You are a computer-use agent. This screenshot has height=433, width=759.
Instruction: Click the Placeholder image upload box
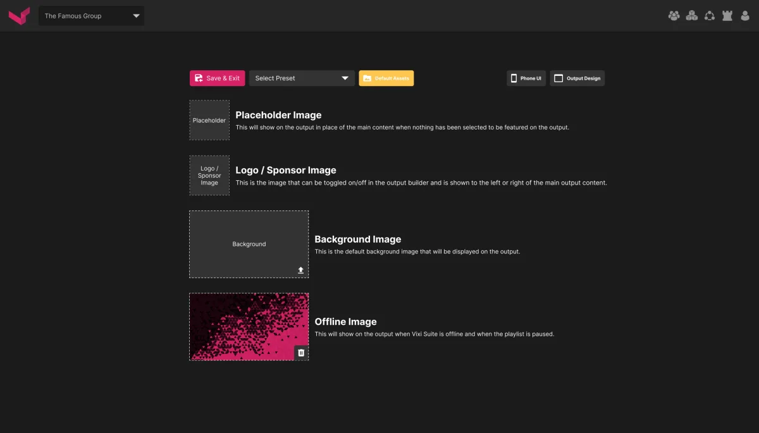pos(209,120)
